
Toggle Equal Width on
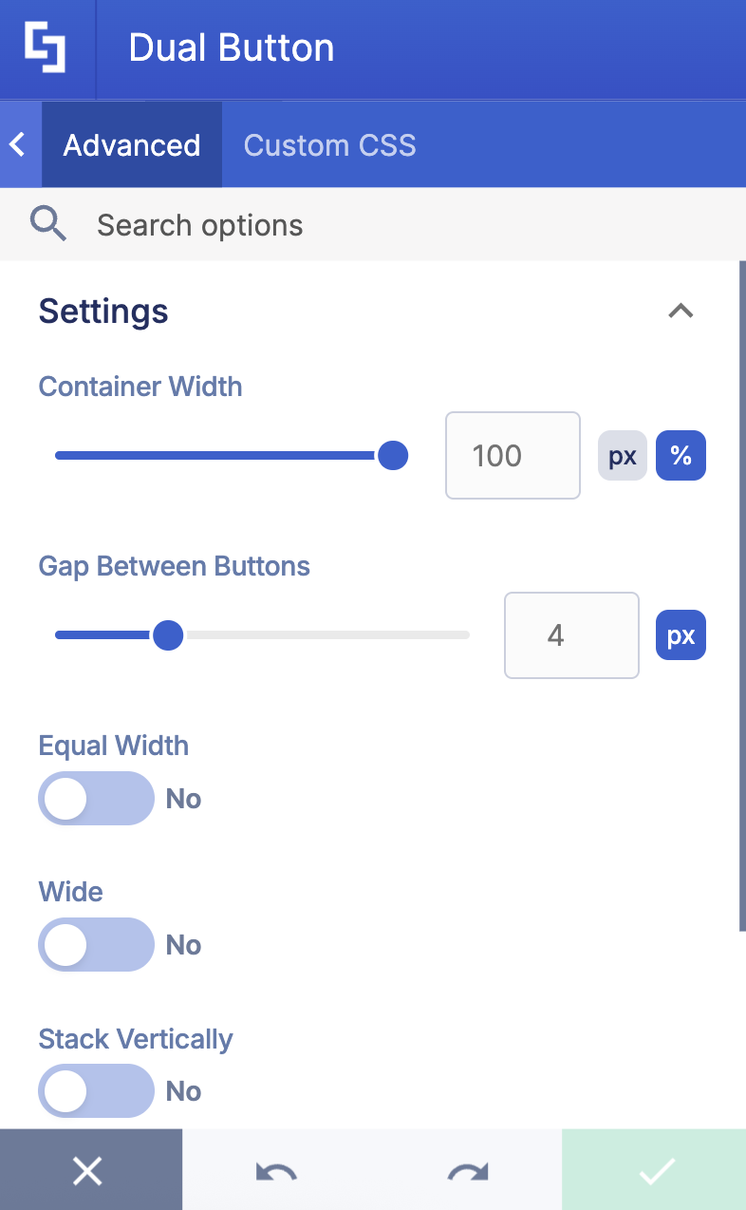pyautogui.click(x=96, y=798)
